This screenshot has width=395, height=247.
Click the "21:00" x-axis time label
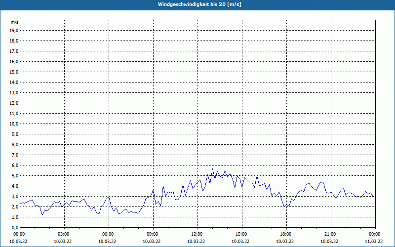point(331,234)
